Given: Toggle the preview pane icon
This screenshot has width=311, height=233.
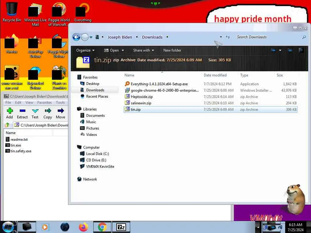Looking at the screenshot, I should coord(290,50).
